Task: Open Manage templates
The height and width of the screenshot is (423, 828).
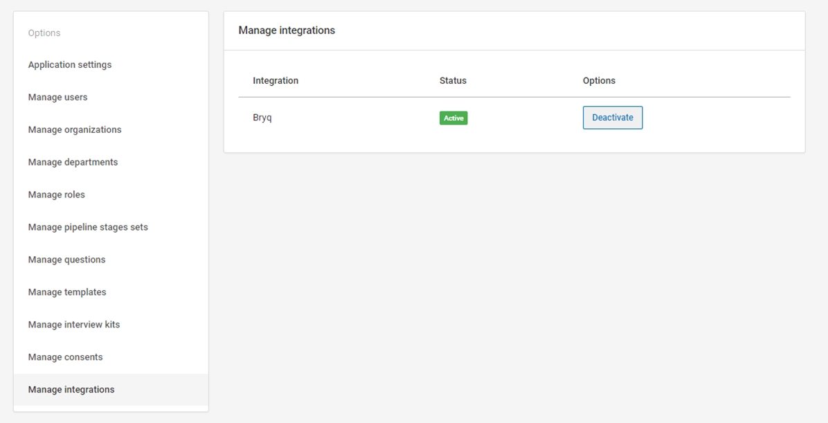Action: tap(67, 292)
